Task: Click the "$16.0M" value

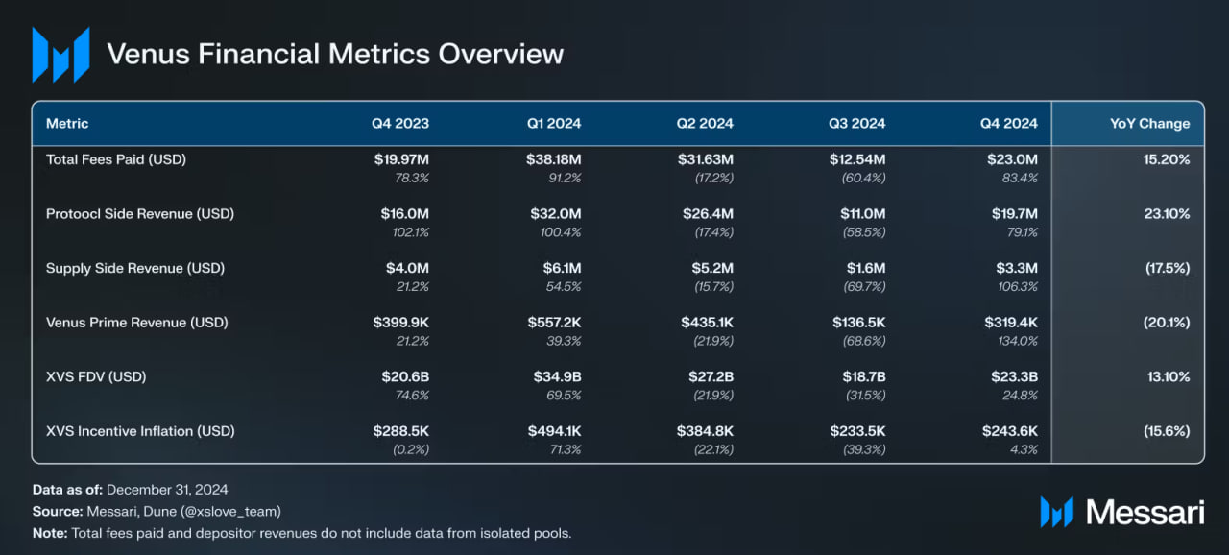Action: 404,213
